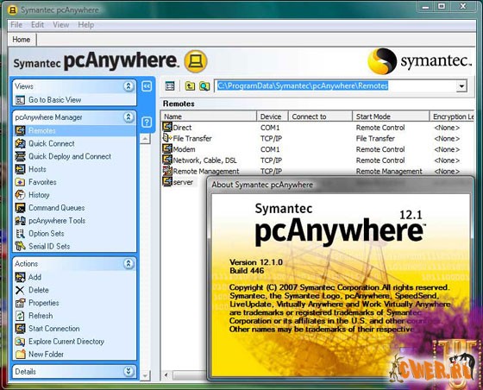The width and height of the screenshot is (483, 390).
Task: Select the File Transfer remote item icon
Action: pos(167,138)
